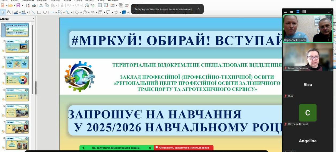Switch Zoom panel to gallery grid view

point(304,11)
